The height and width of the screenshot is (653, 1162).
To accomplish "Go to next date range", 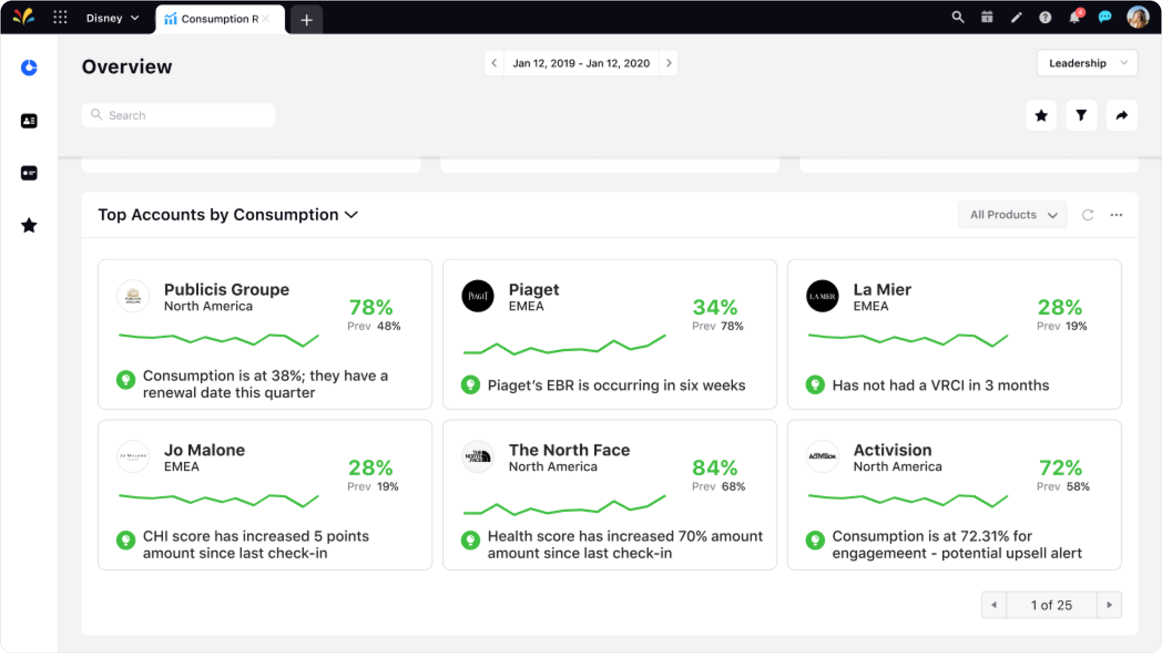I will (668, 63).
